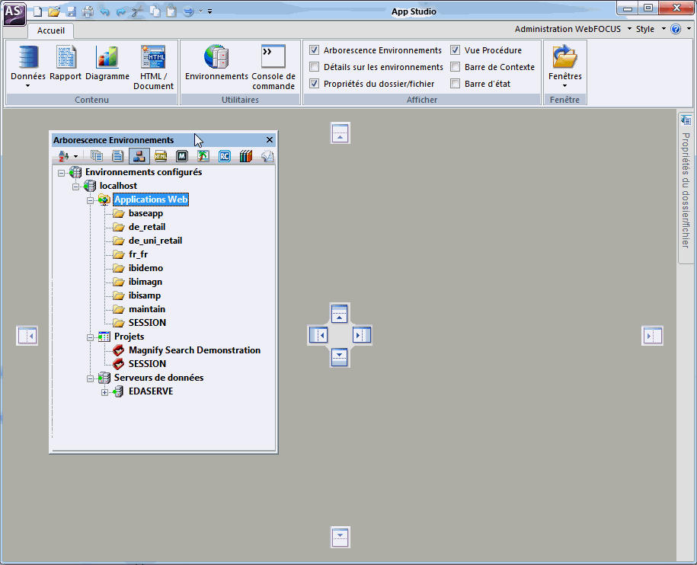The height and width of the screenshot is (565, 697).
Task: Click the Copy icon in quick access toolbar
Action: pos(155,11)
